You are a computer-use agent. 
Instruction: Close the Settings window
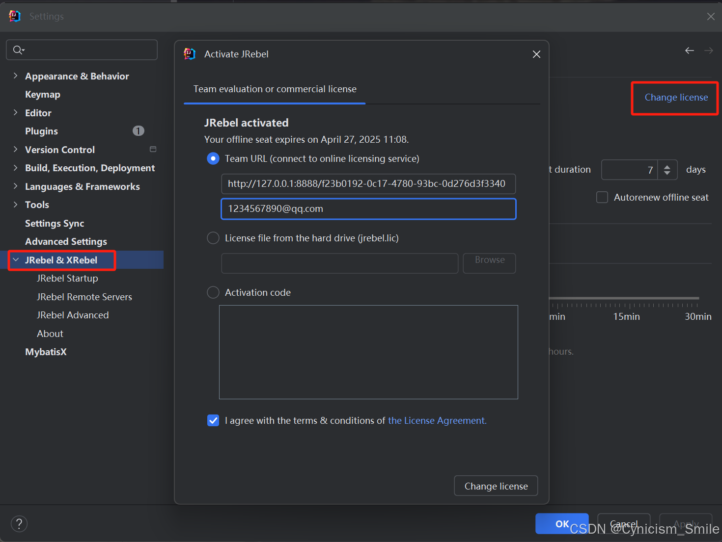710,16
